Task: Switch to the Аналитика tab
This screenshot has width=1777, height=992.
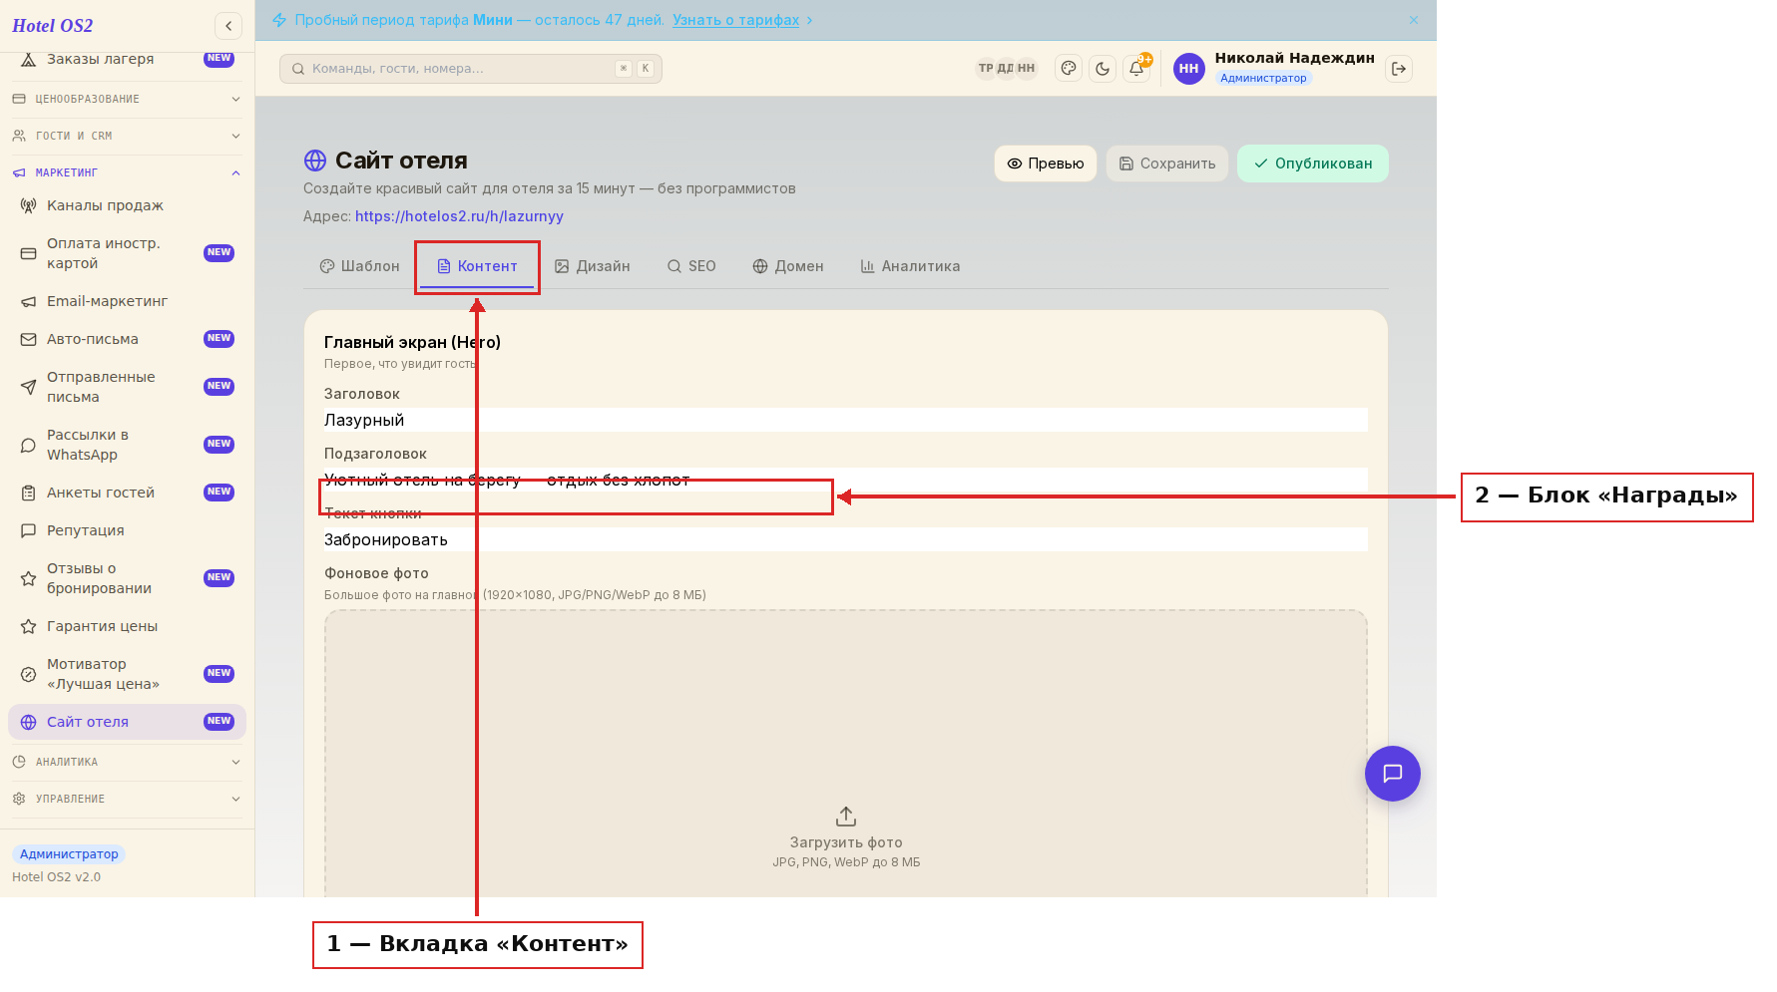Action: [910, 266]
